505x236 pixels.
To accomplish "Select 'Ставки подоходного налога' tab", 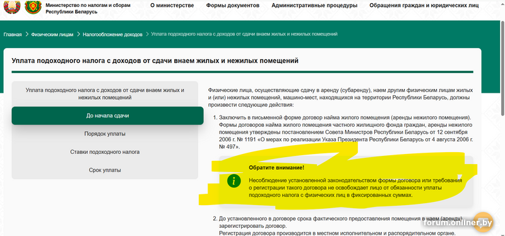I will [x=105, y=151].
